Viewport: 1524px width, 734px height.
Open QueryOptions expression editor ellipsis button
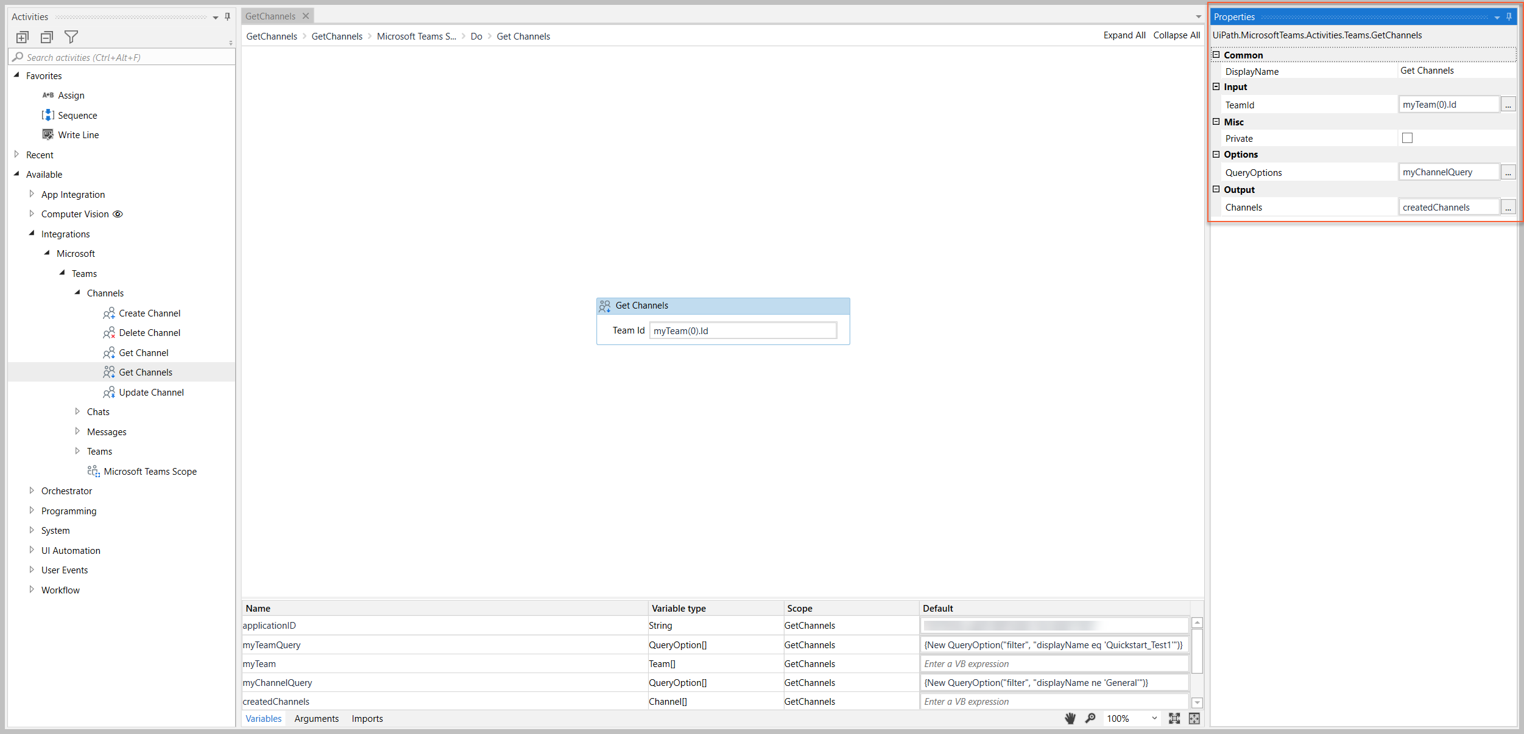pyautogui.click(x=1508, y=172)
